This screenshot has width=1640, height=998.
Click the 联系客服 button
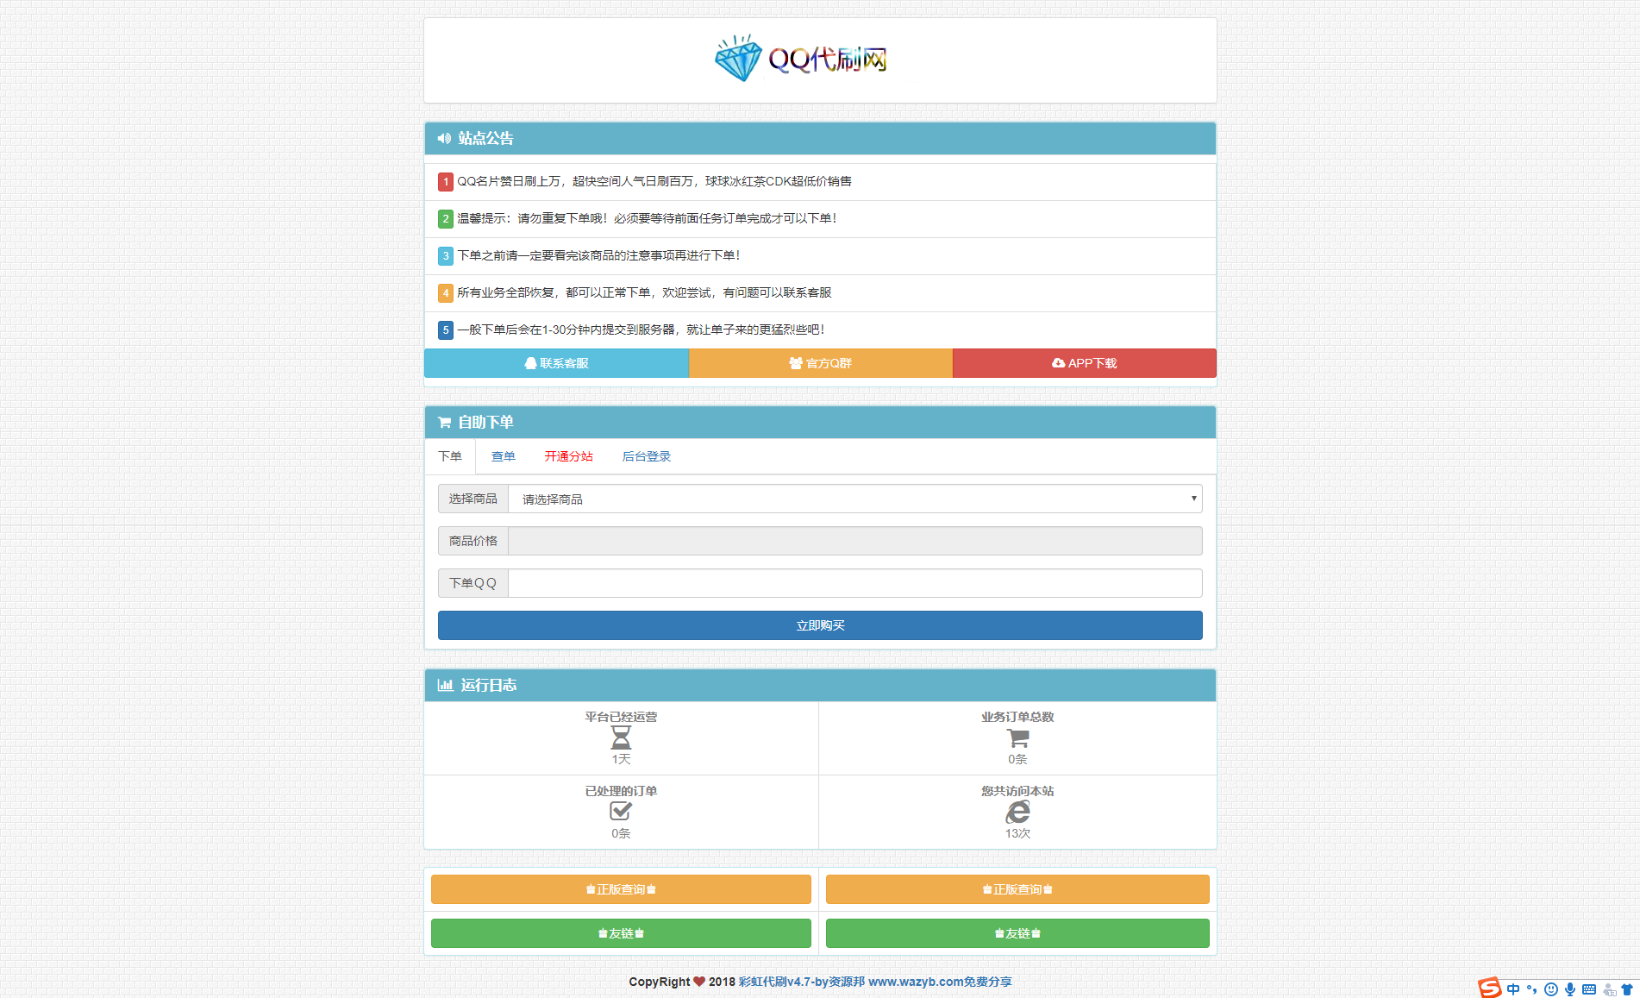pyautogui.click(x=556, y=363)
